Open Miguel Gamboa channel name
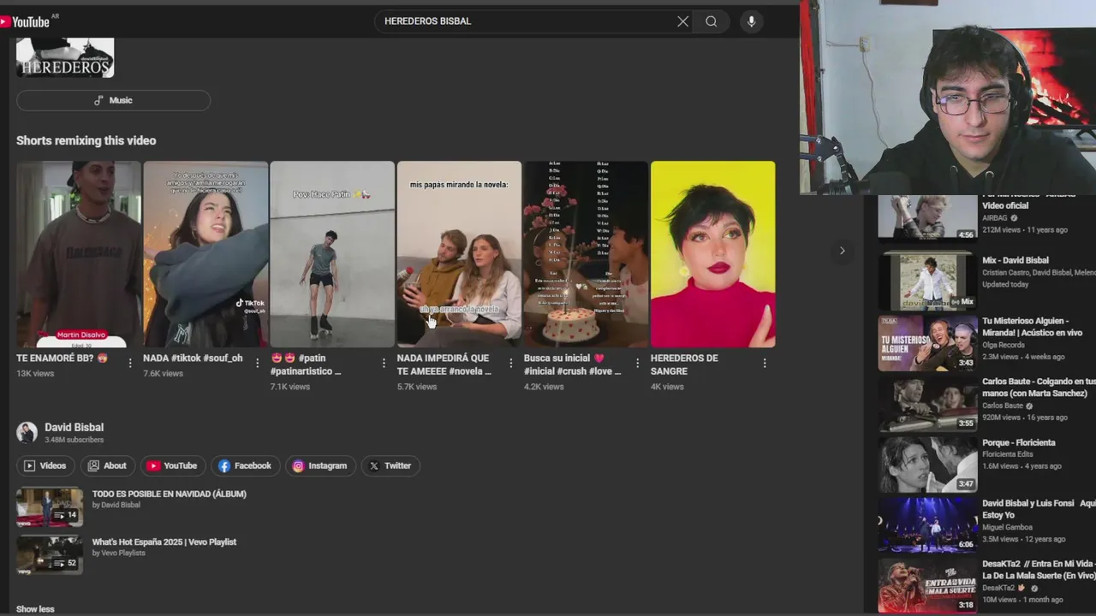This screenshot has height=616, width=1096. point(1005,527)
